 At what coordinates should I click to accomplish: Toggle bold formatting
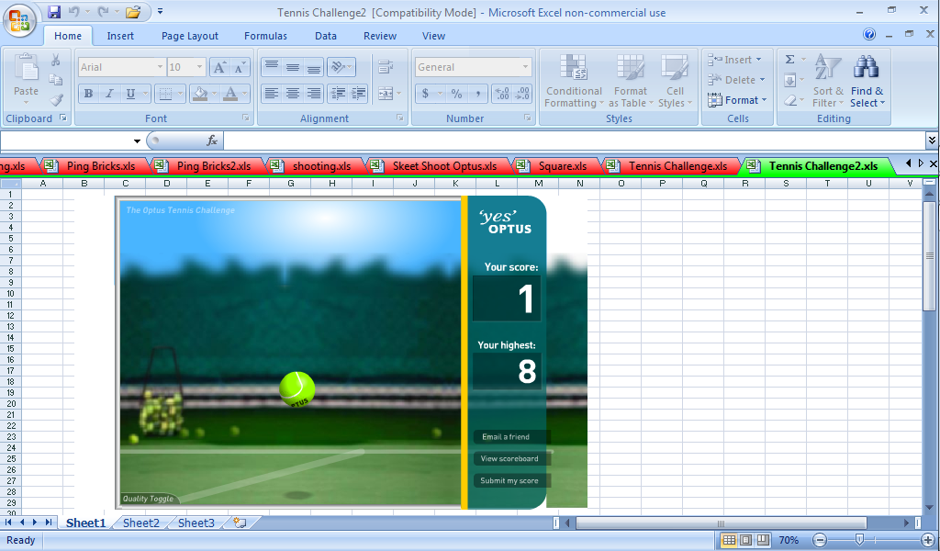[89, 94]
